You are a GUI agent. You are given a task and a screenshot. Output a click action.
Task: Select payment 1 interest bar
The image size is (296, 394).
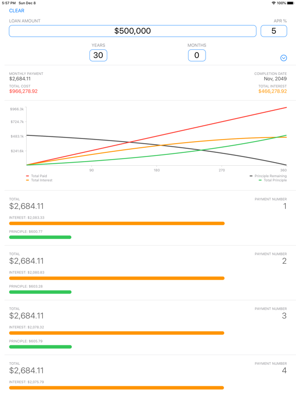click(117, 223)
